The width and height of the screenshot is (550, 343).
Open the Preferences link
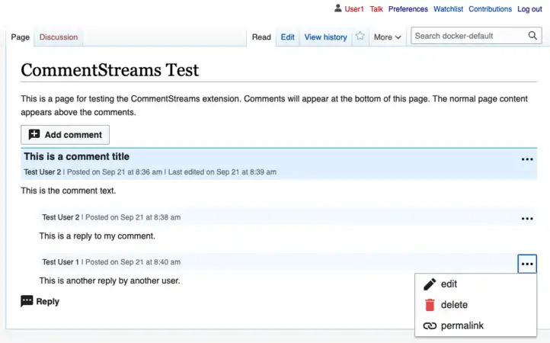pos(408,9)
